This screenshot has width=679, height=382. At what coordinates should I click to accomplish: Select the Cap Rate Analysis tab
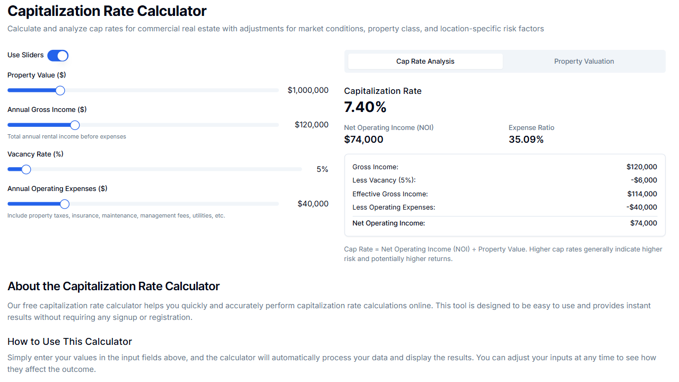[x=425, y=61]
